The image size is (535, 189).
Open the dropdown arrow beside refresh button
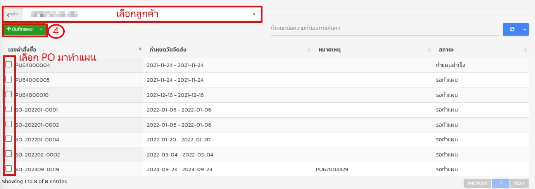coord(525,29)
